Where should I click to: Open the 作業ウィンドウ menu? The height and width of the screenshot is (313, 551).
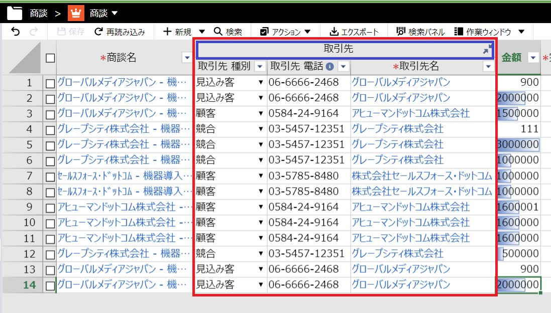[x=489, y=32]
